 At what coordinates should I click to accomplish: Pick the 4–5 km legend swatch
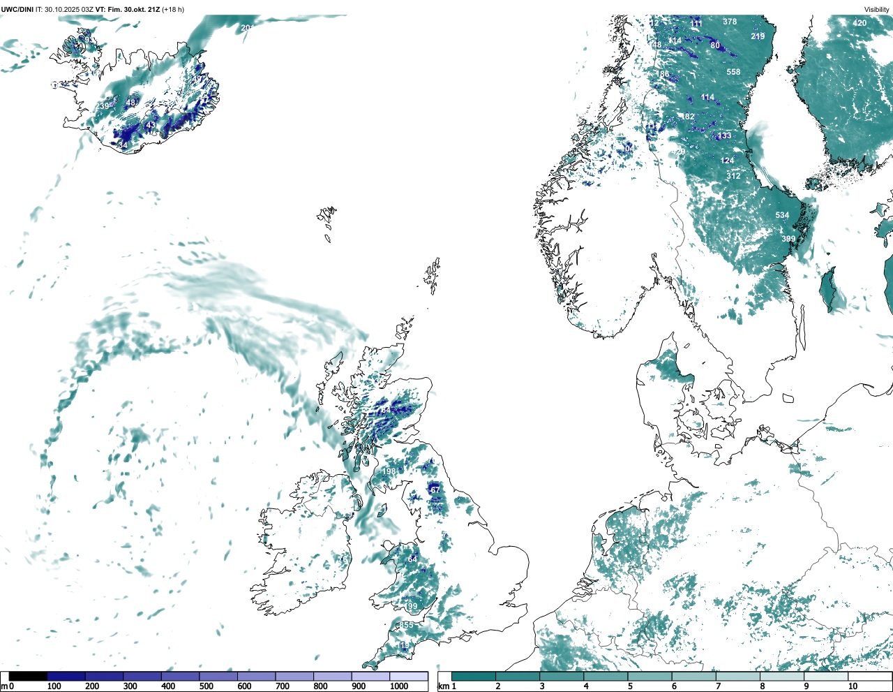(x=606, y=676)
